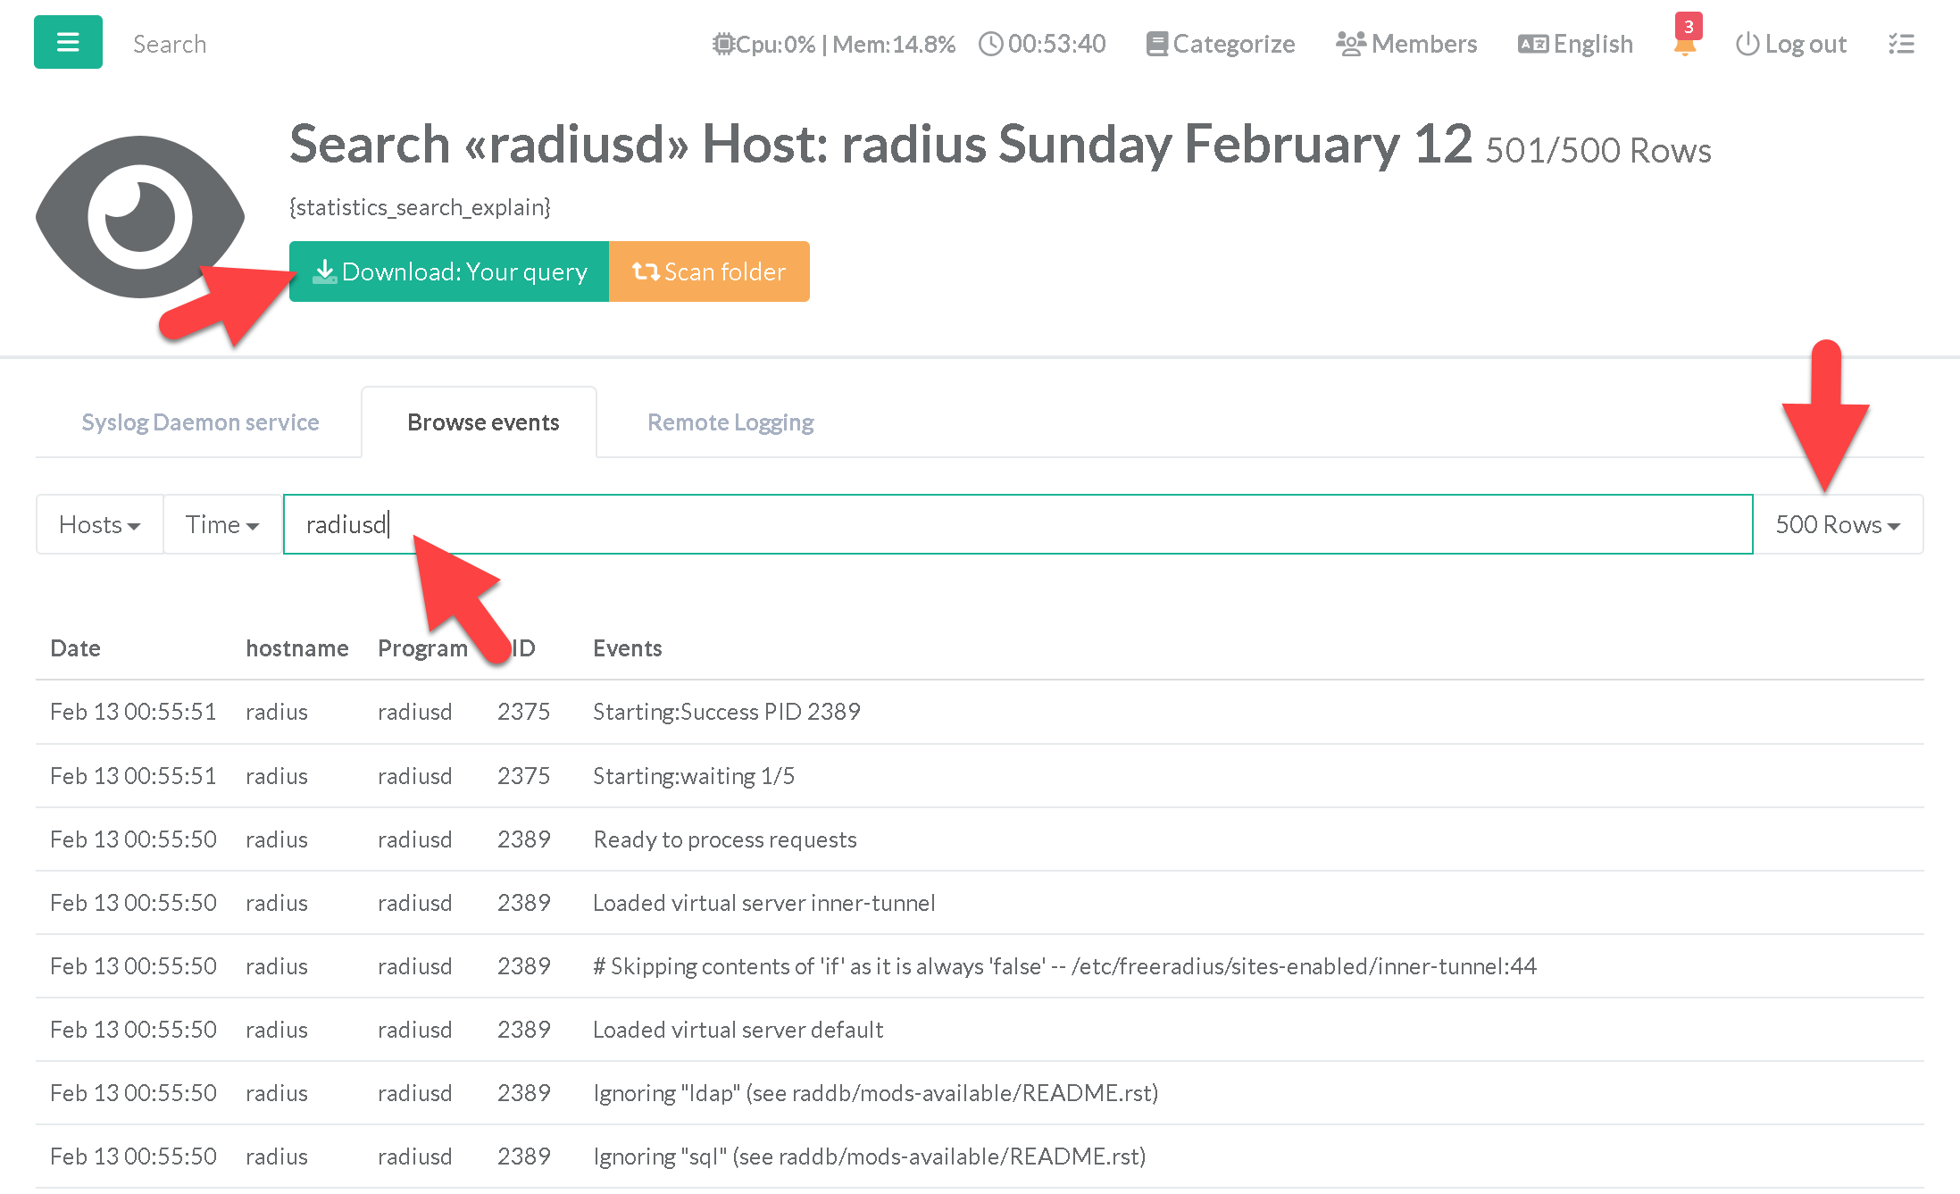Screen dimensions: 1960x1194
Task: Expand the Time dropdown filter
Action: 221,524
